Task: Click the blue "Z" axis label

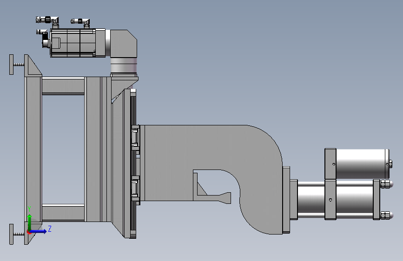Action: [50, 228]
